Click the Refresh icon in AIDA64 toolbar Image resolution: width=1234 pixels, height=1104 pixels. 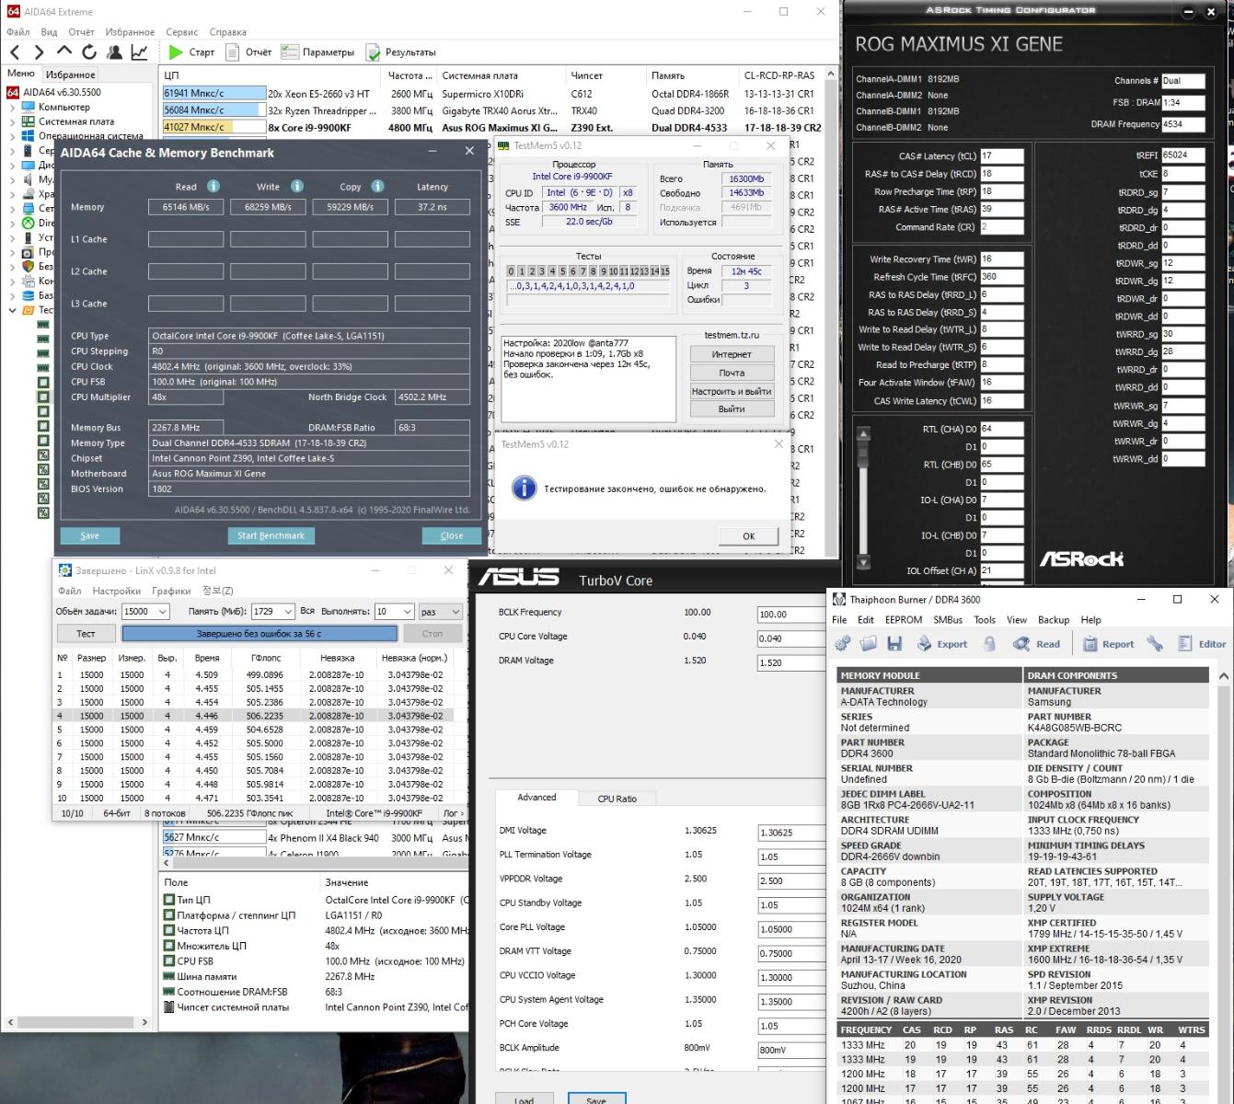pos(89,52)
